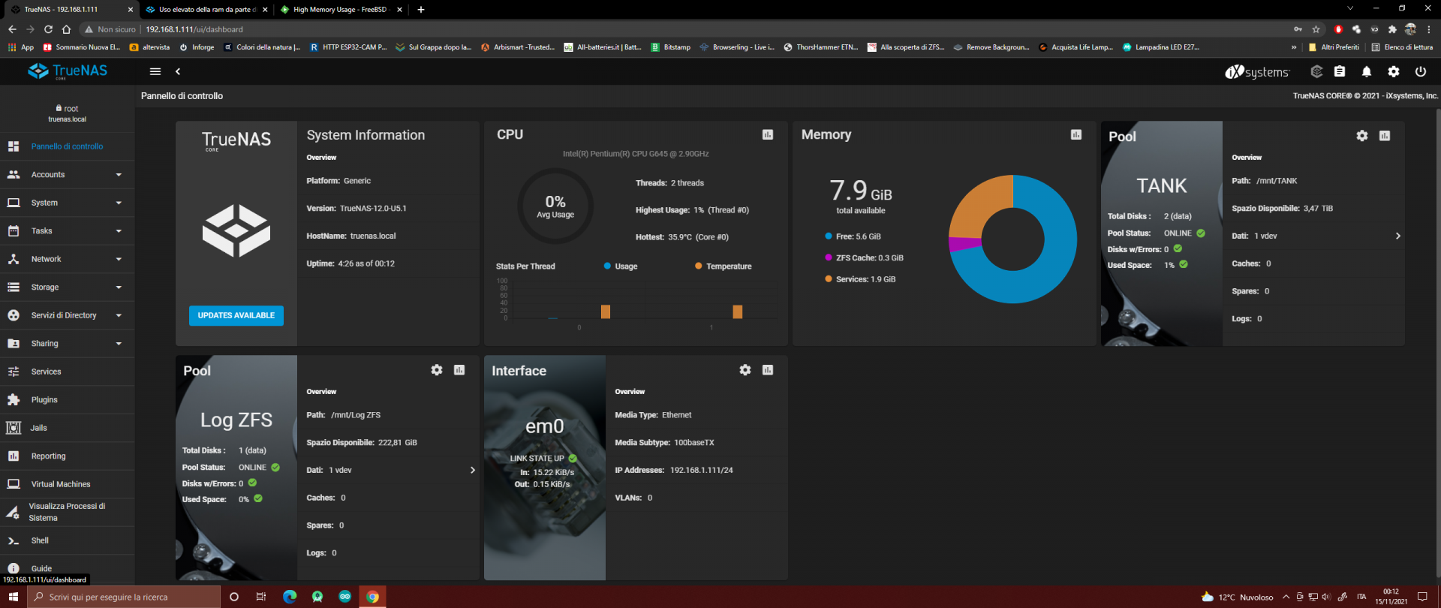Click the UPDATES AVAILABLE button
This screenshot has width=1441, height=608.
click(x=236, y=315)
